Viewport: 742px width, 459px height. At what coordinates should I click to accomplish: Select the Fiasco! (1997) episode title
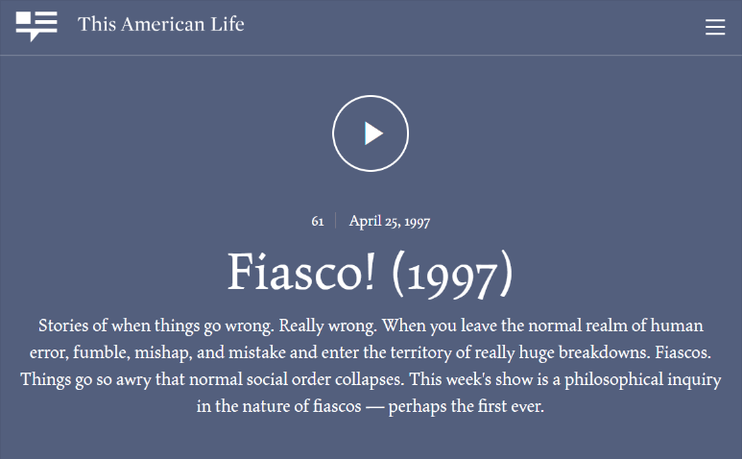(371, 274)
